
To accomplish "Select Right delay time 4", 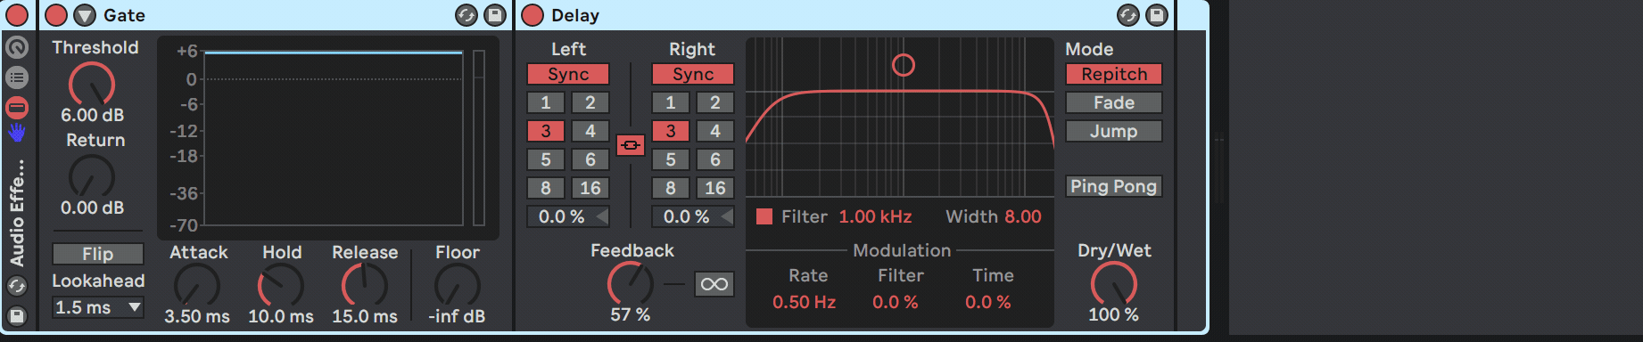I will tap(715, 131).
